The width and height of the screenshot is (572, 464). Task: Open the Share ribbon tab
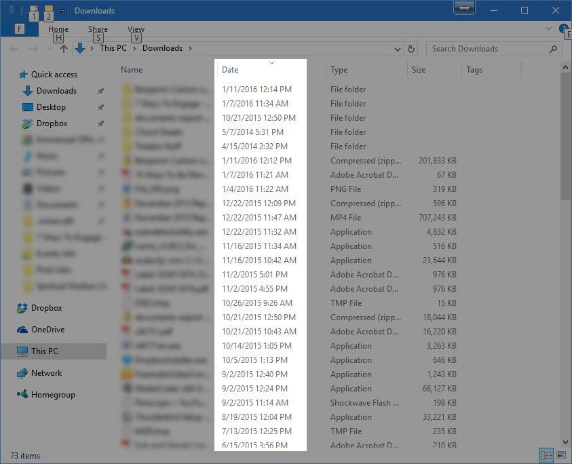tap(98, 29)
